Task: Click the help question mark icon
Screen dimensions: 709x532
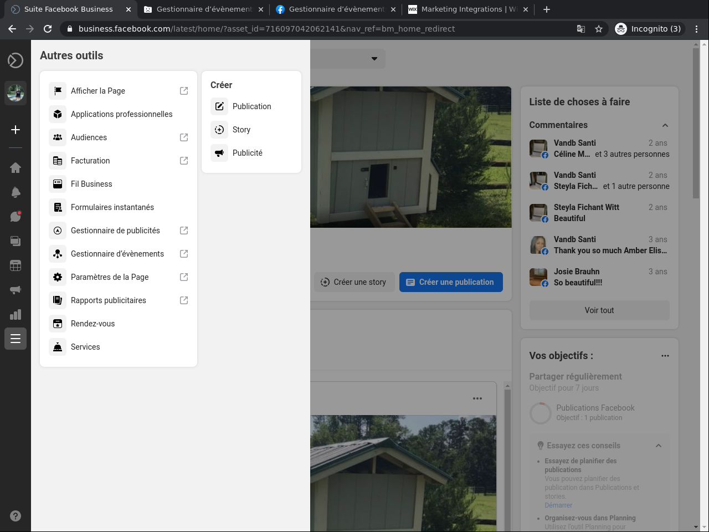Action: point(16,516)
